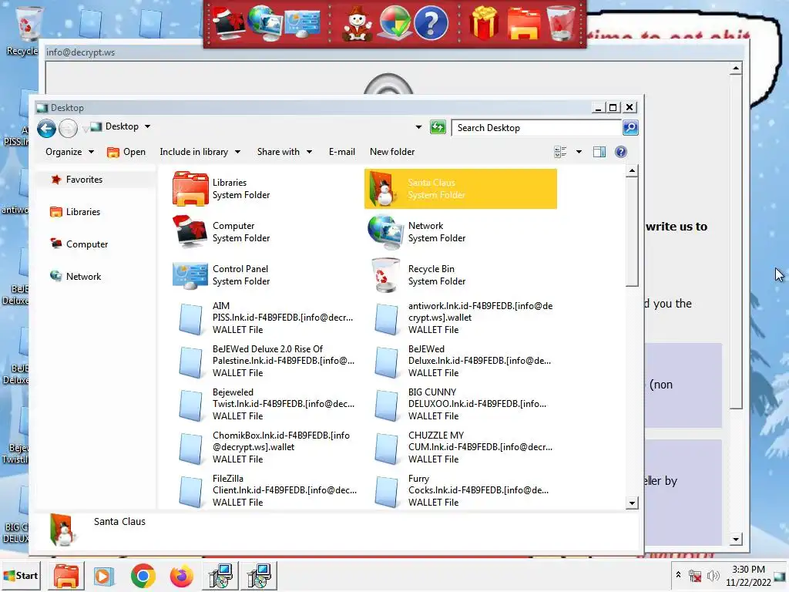
Task: Click the Search Desktop input field
Action: (x=536, y=128)
